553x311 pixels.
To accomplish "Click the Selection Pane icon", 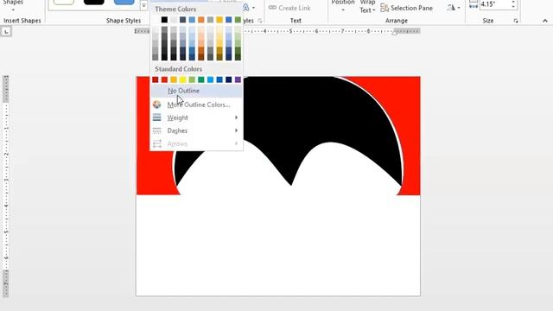I will tap(385, 8).
